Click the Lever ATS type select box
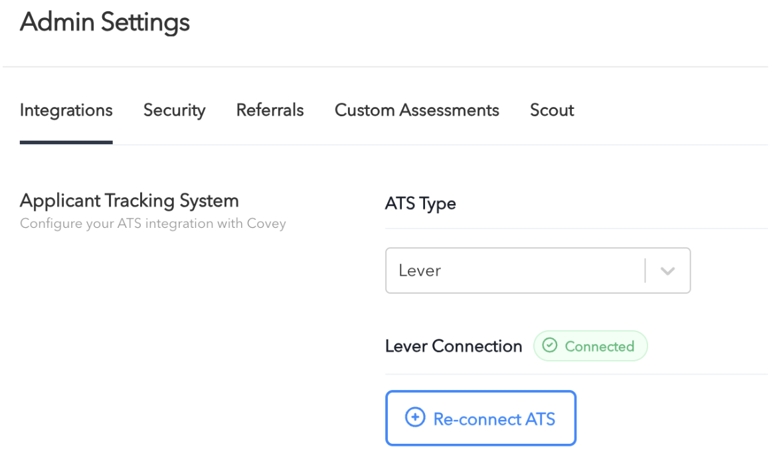Image resolution: width=773 pixels, height=469 pixels. click(x=538, y=270)
